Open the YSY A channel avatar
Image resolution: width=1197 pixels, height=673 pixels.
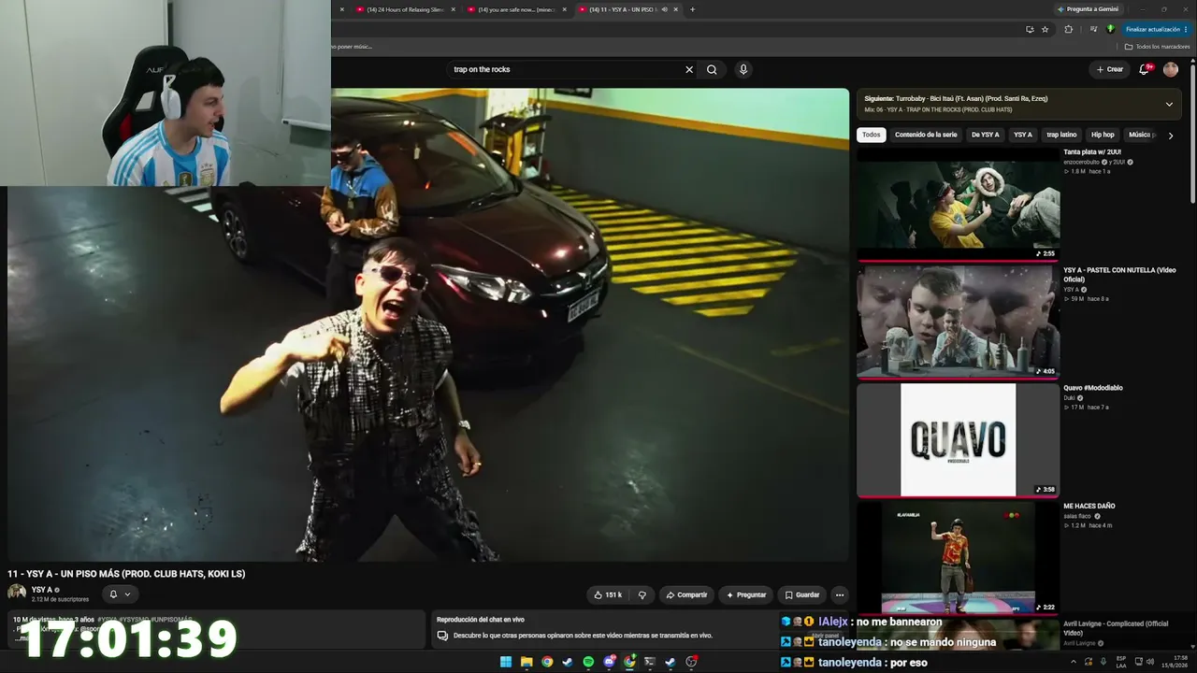point(17,593)
